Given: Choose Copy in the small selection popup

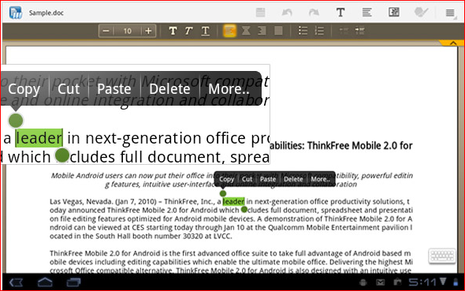Looking at the screenshot, I should [227, 179].
